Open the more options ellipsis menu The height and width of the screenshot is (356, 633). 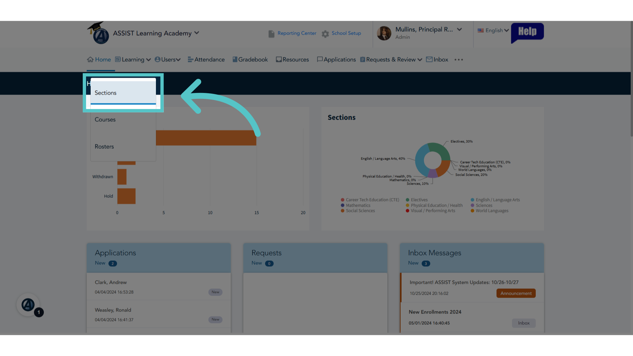[x=459, y=60]
